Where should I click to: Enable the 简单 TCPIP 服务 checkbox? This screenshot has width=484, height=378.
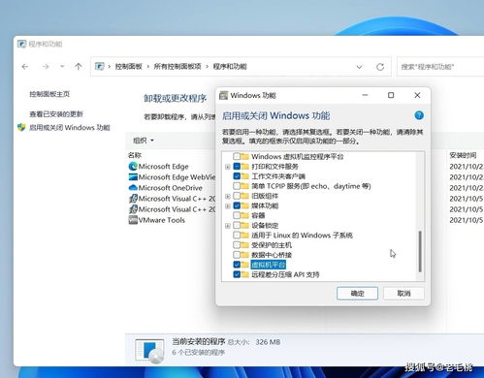pyautogui.click(x=237, y=186)
